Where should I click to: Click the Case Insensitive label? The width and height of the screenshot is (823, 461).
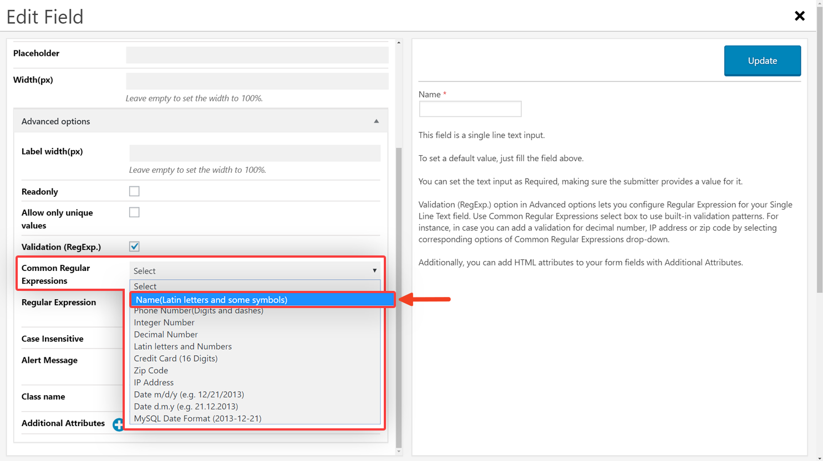(x=53, y=339)
